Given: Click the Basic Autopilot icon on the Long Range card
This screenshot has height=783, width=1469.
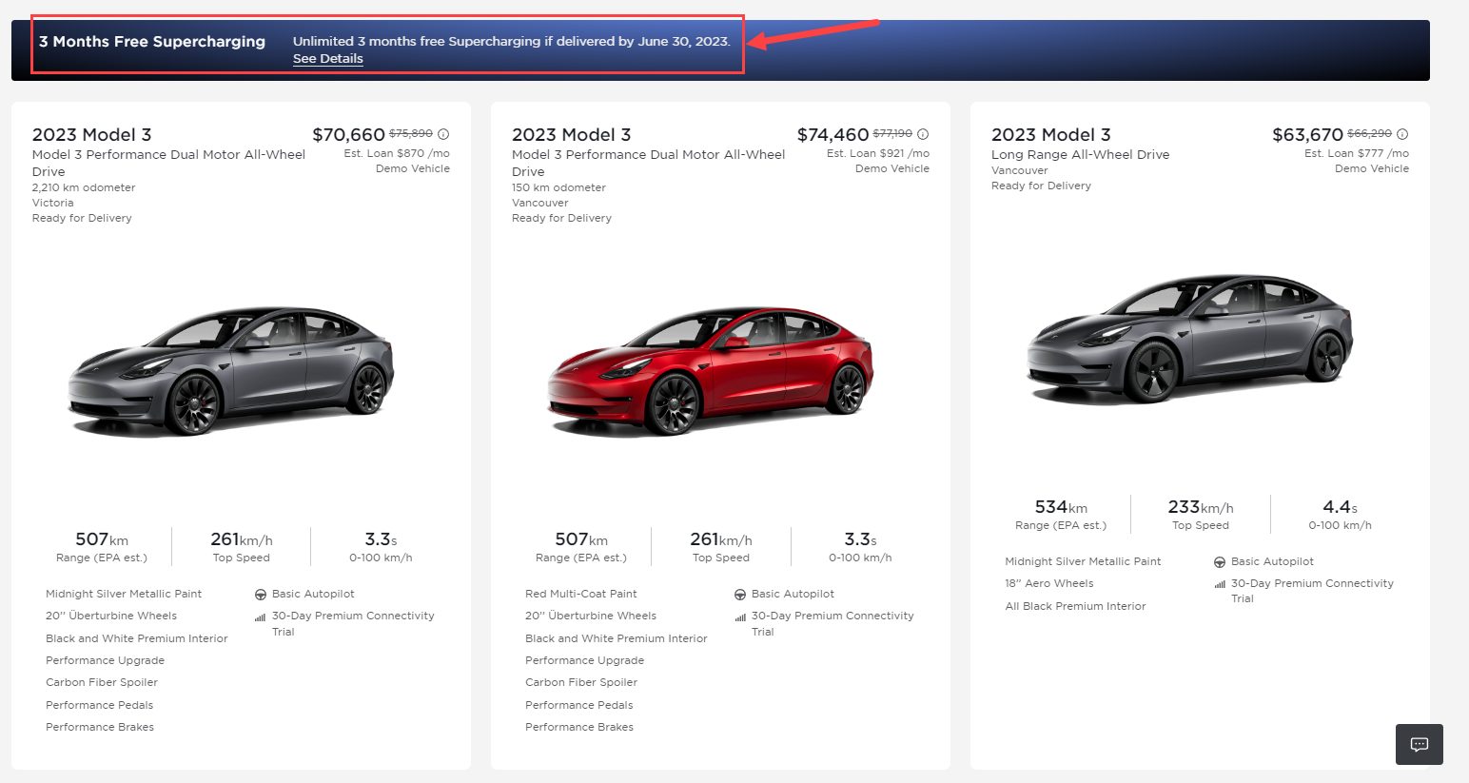Looking at the screenshot, I should point(1219,560).
